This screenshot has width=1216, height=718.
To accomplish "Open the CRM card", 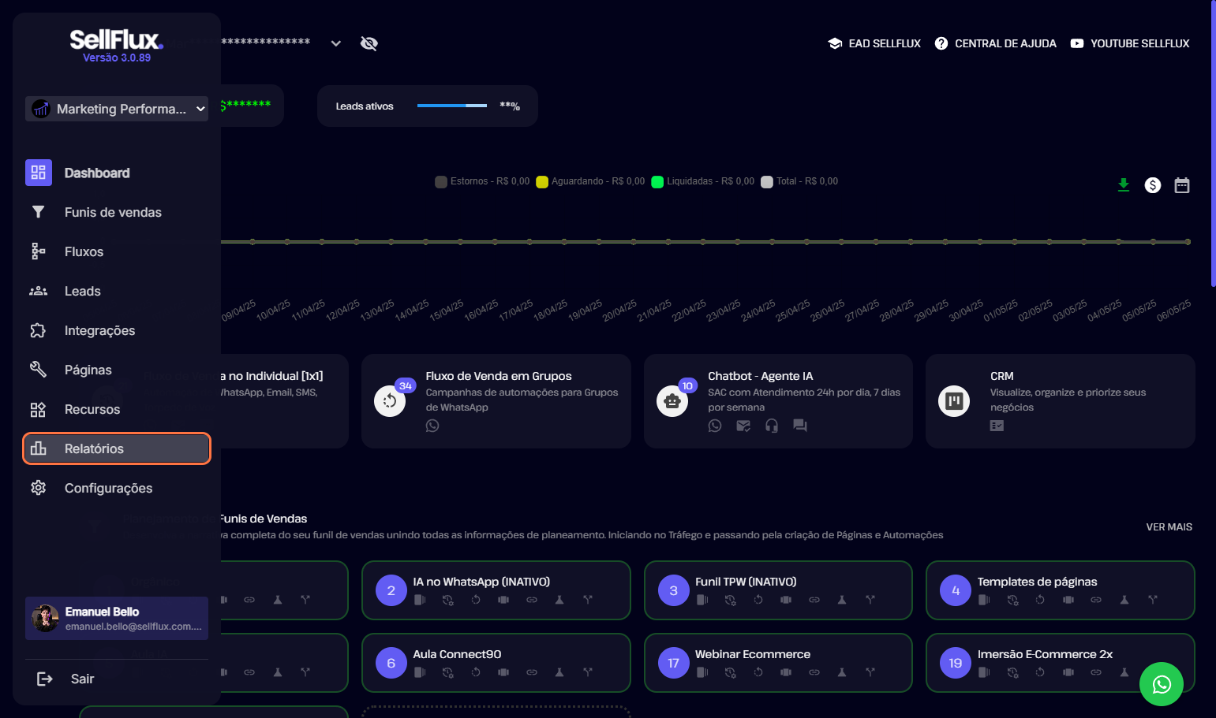I will coord(1061,401).
